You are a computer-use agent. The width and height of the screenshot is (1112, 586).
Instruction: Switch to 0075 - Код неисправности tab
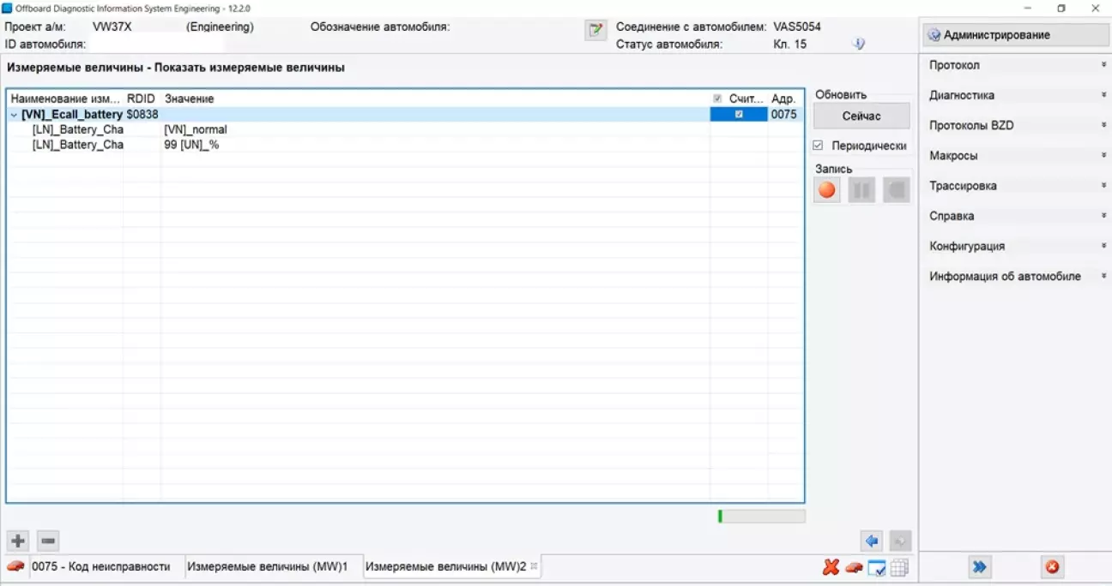[100, 566]
